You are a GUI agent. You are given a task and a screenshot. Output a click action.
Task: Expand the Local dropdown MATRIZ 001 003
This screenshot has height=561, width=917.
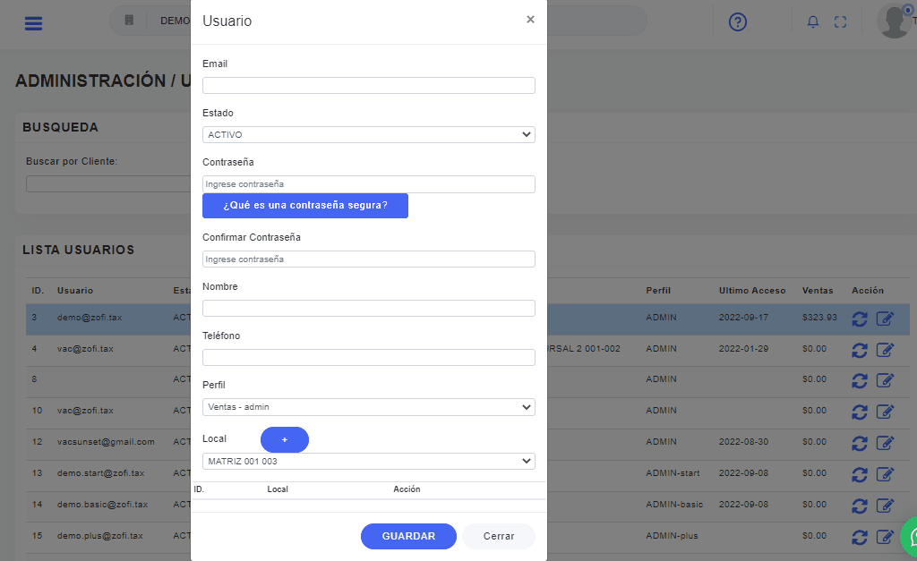368,462
